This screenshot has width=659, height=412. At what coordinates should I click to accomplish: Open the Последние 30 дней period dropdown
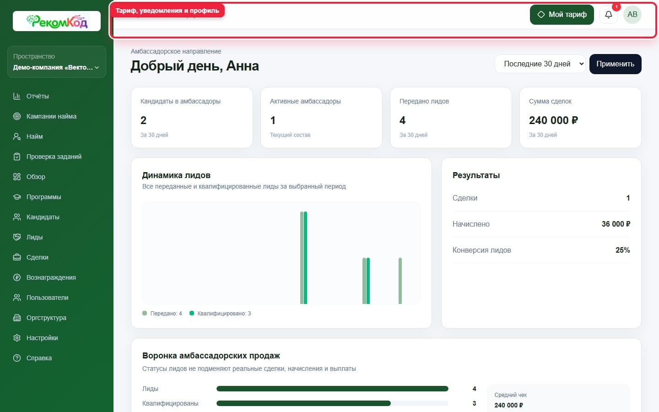pos(540,64)
